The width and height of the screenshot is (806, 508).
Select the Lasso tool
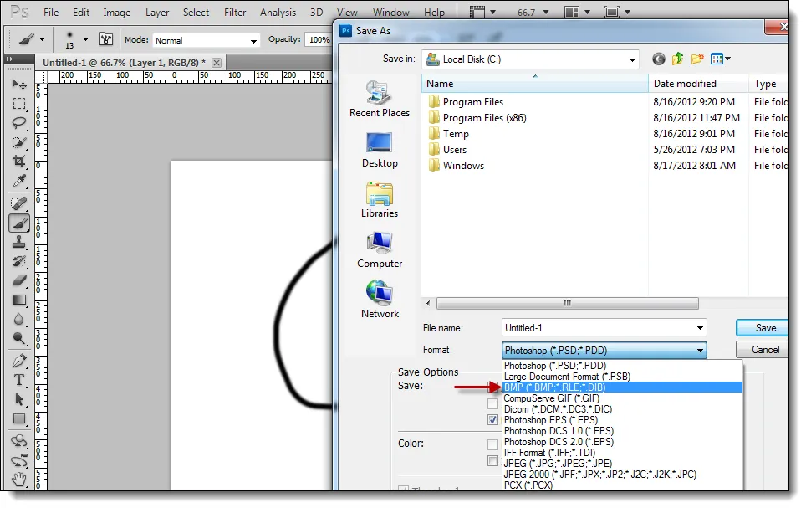(x=19, y=123)
